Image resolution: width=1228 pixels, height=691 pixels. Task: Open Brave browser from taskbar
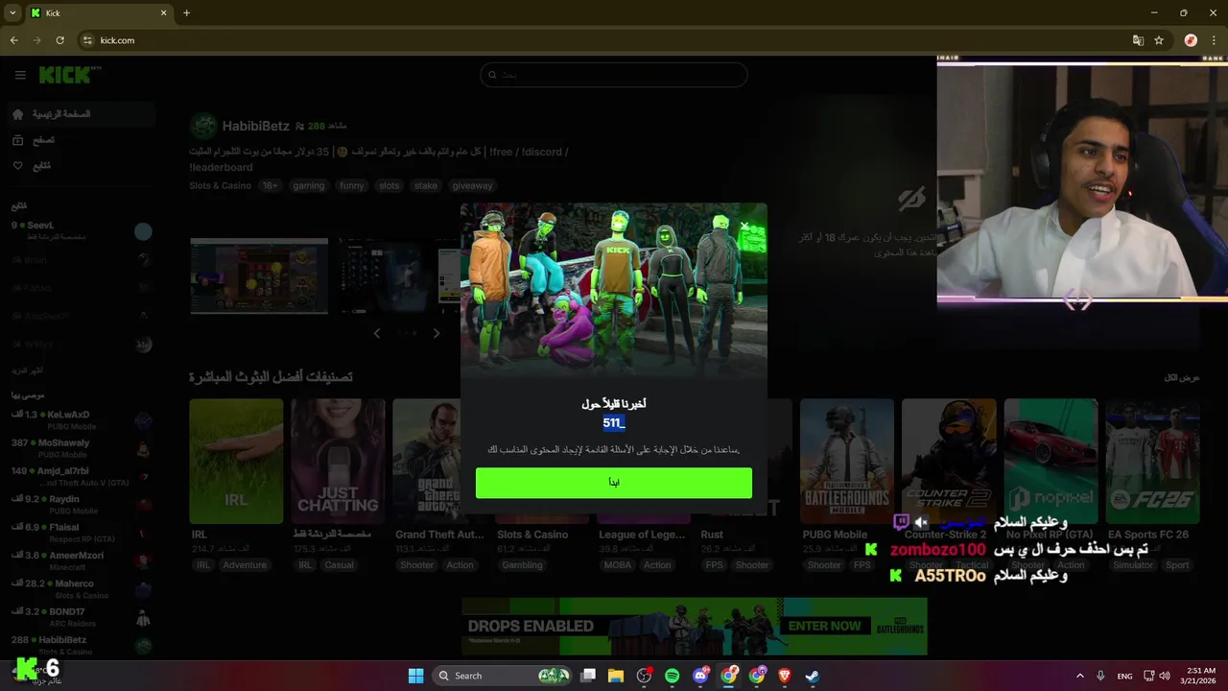(784, 676)
